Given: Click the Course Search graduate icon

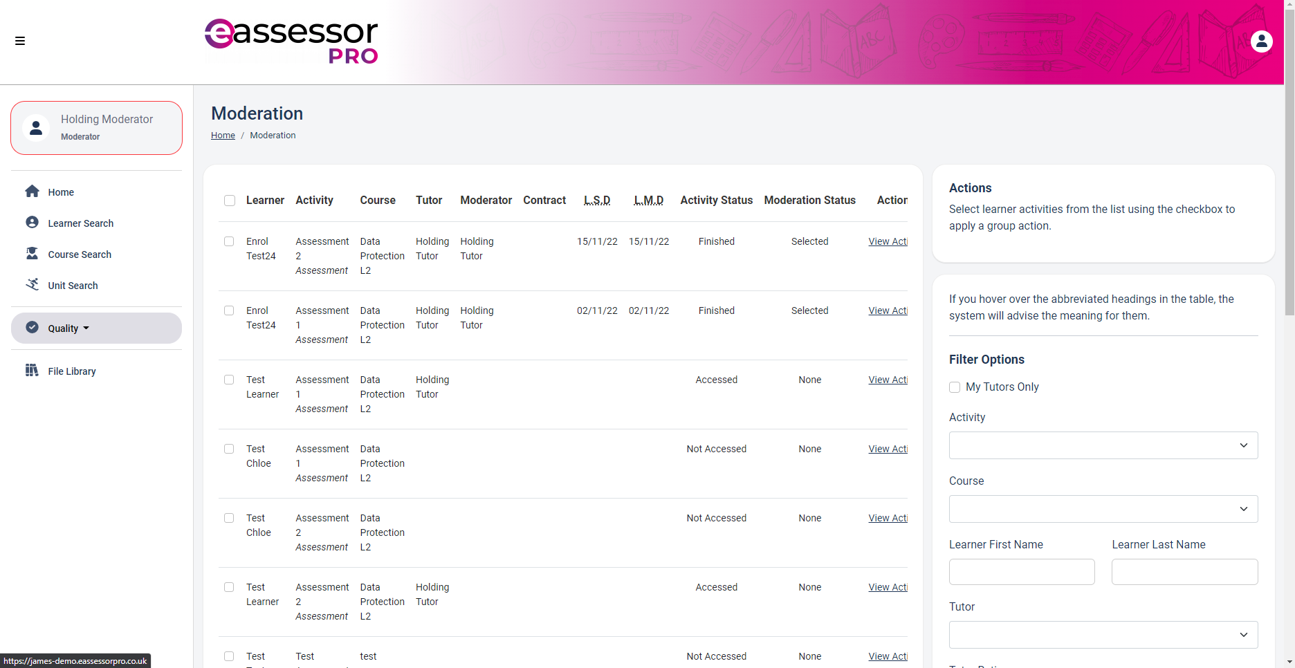Looking at the screenshot, I should (32, 254).
